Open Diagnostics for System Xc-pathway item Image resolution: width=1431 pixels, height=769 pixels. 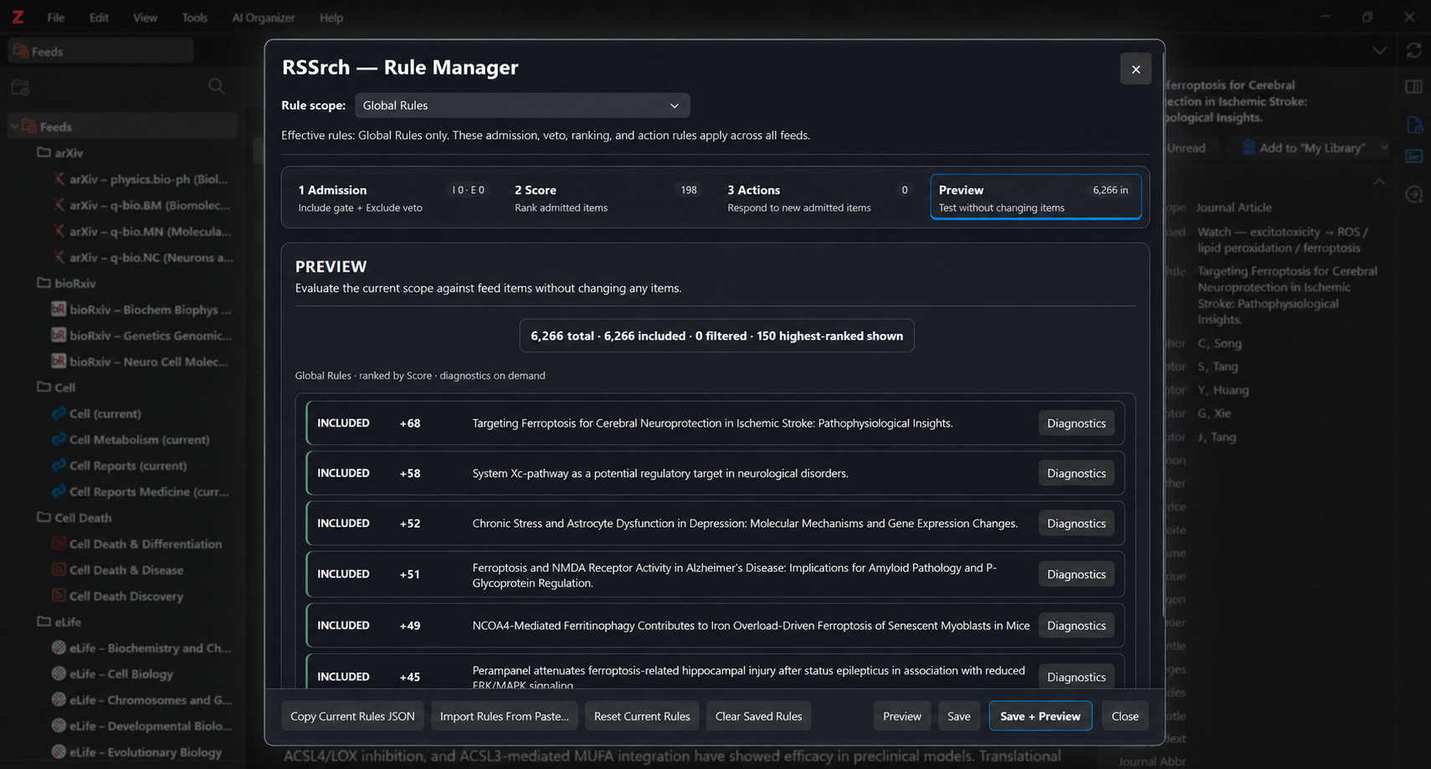click(1076, 474)
